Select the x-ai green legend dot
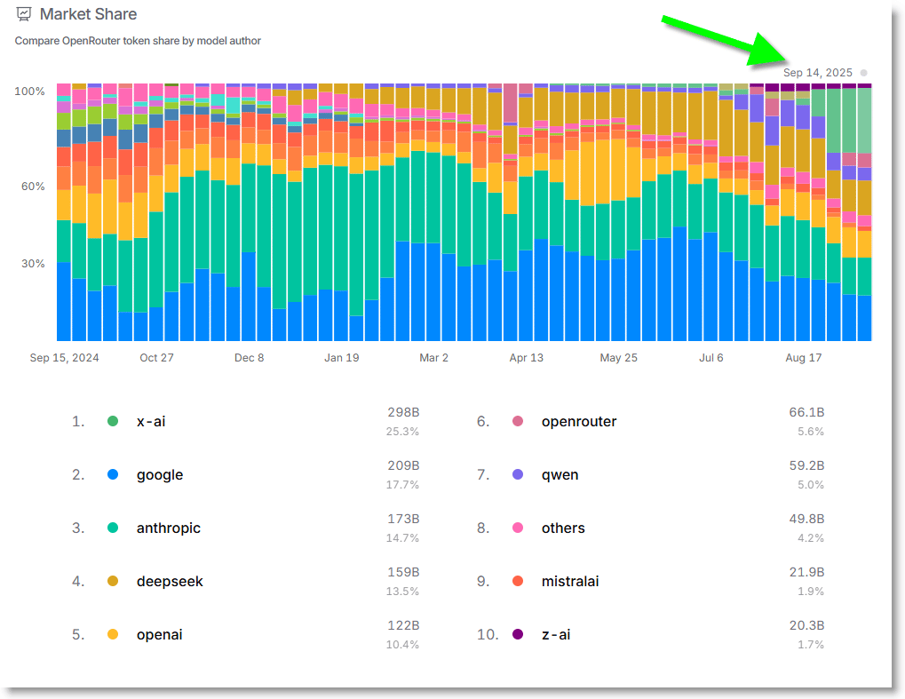 [113, 421]
